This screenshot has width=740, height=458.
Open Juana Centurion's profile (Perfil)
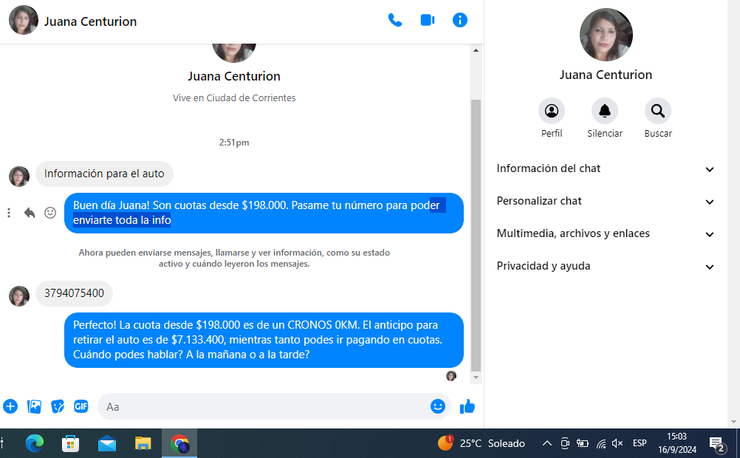(552, 112)
